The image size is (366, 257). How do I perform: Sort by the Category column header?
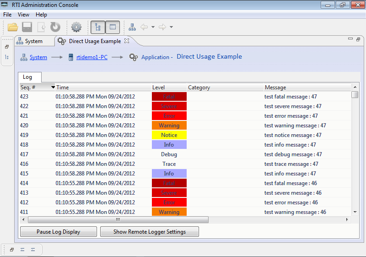(225, 87)
